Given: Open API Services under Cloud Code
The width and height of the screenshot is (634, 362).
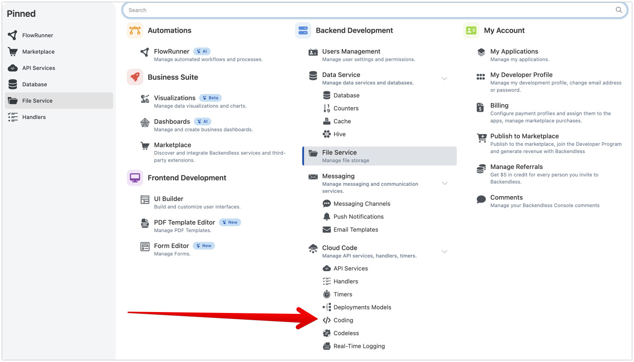Looking at the screenshot, I should 351,268.
